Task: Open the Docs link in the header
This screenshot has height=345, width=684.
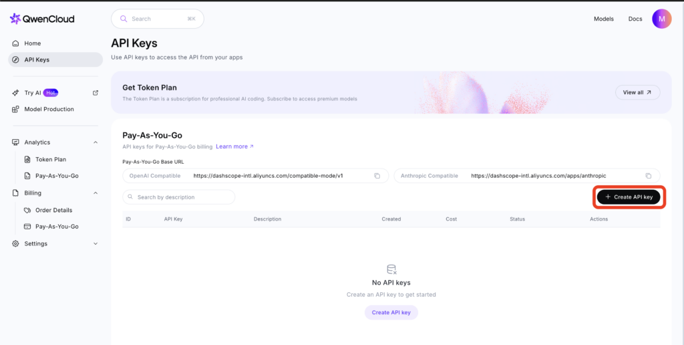Action: pos(635,19)
